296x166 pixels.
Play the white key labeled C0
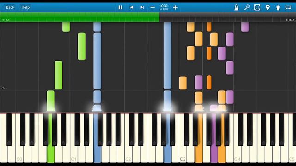(19, 154)
